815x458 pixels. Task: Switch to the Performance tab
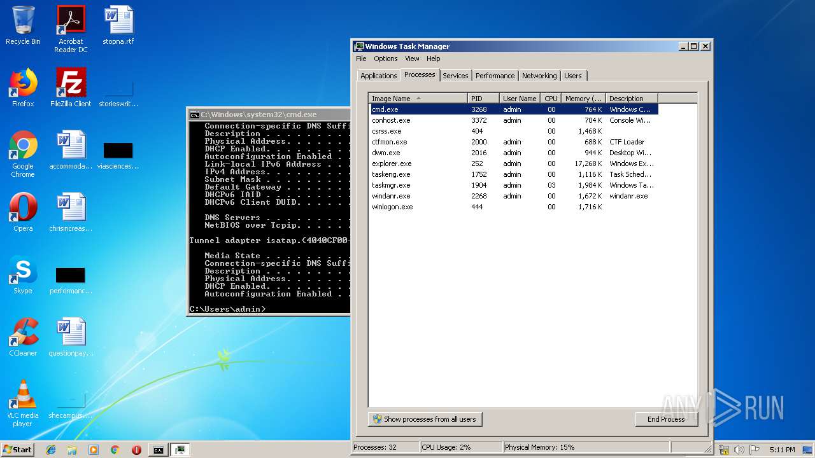click(x=495, y=76)
